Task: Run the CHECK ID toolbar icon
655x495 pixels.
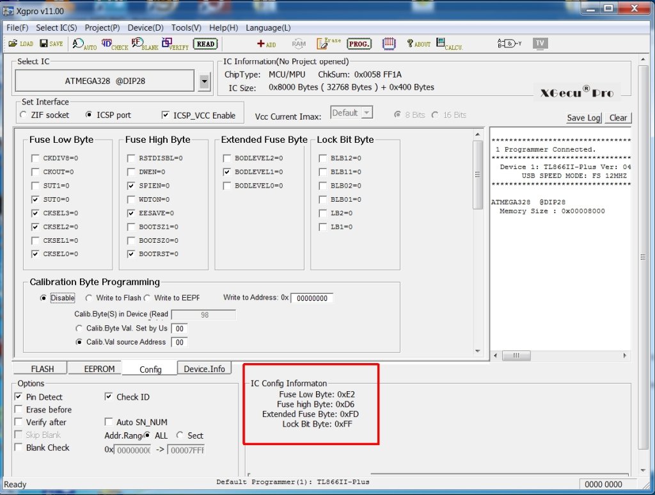Action: 115,44
